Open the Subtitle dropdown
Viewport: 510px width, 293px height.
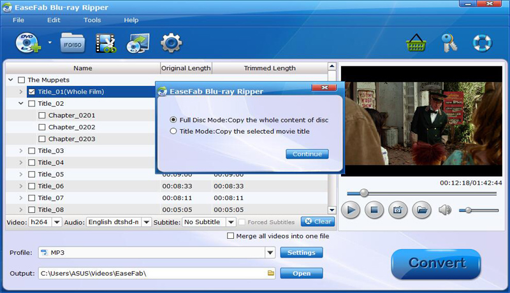click(x=231, y=222)
